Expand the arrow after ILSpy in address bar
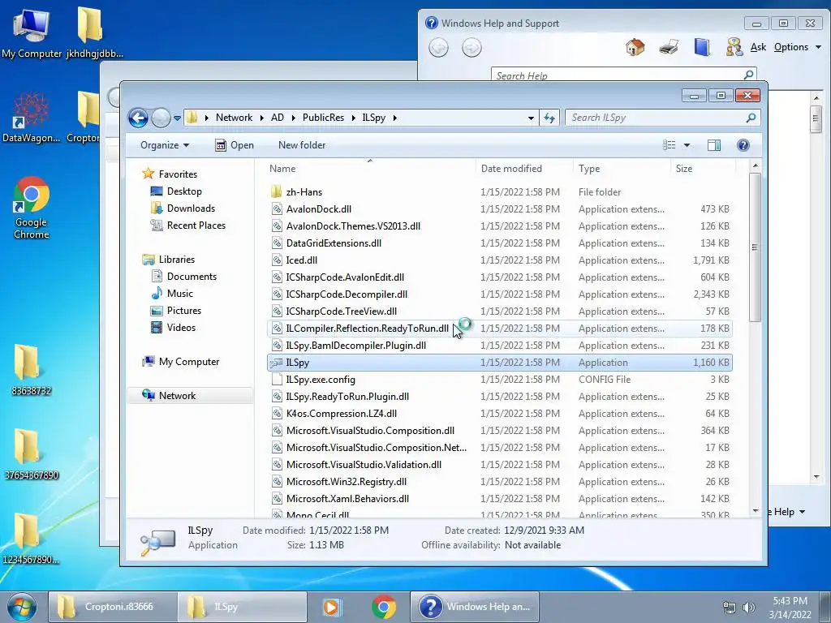The width and height of the screenshot is (831, 623). coord(395,118)
